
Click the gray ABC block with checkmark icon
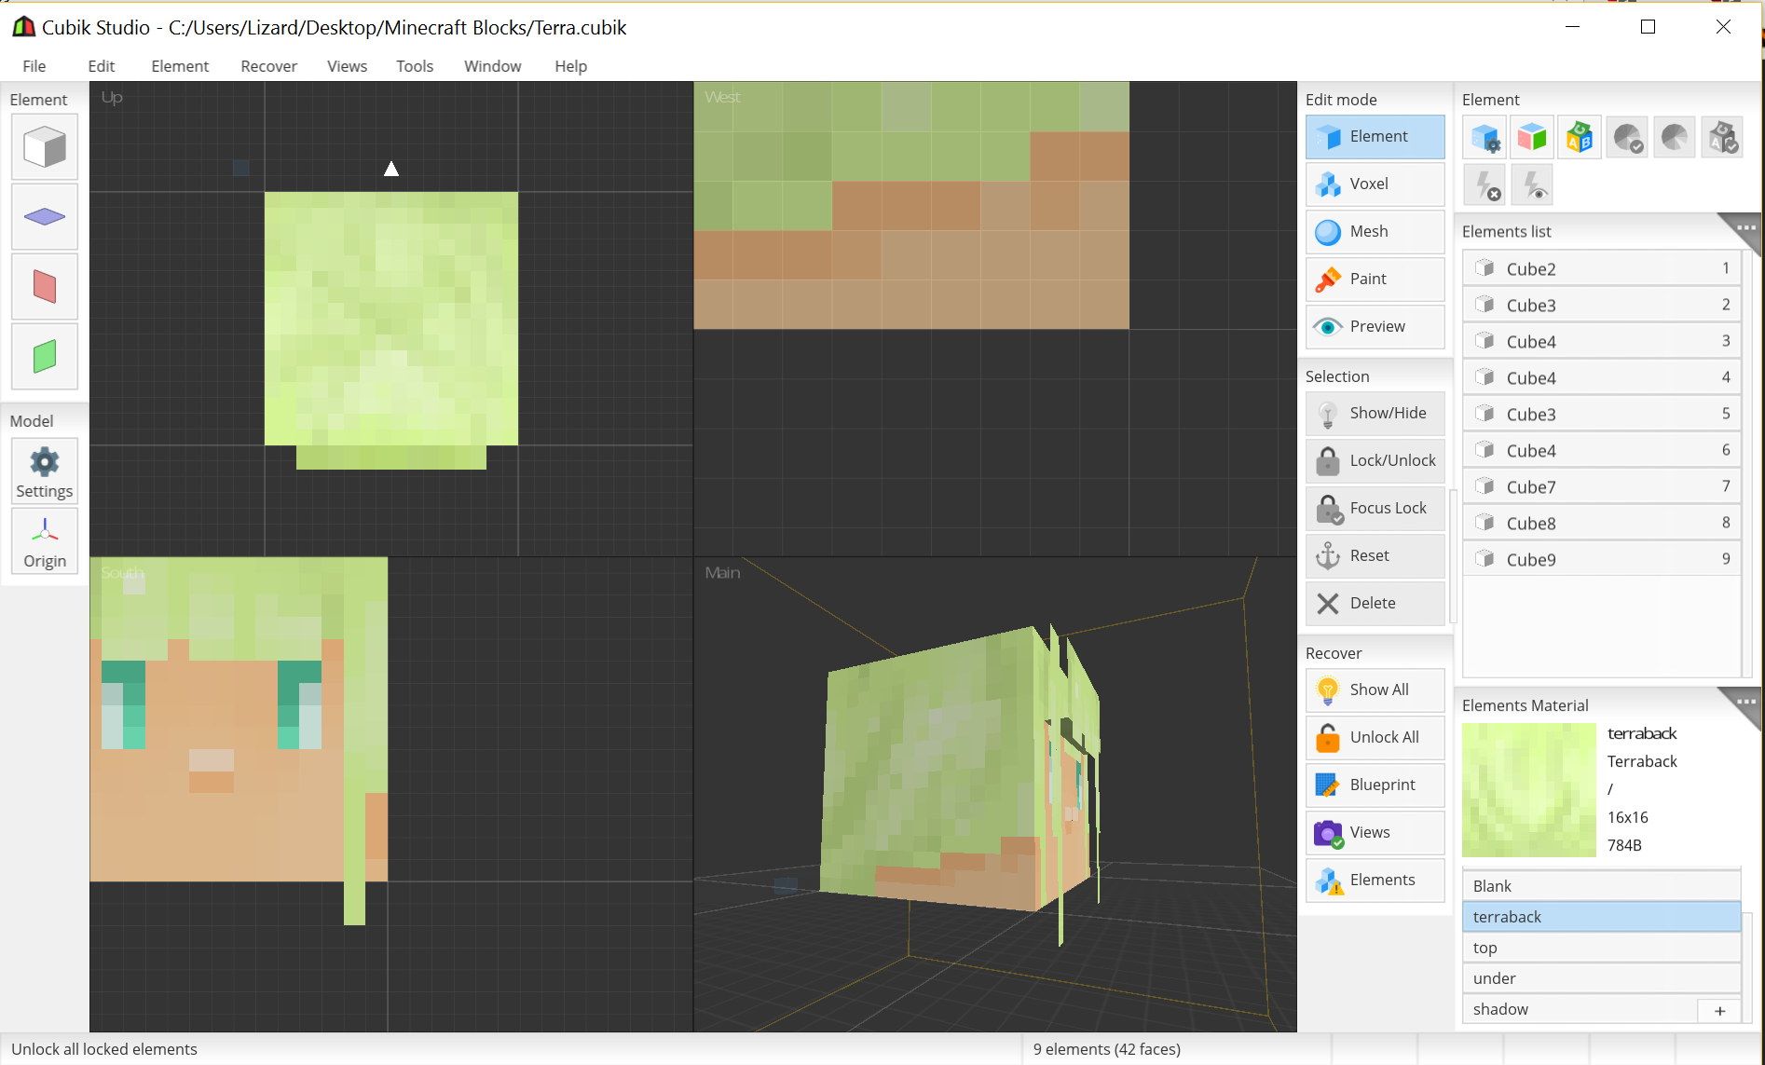(1722, 138)
